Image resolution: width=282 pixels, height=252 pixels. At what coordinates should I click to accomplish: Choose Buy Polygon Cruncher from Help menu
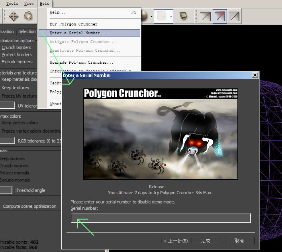73,24
